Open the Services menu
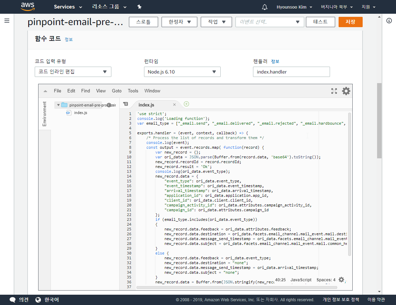Image resolution: width=396 pixels, height=305 pixels. (68, 7)
